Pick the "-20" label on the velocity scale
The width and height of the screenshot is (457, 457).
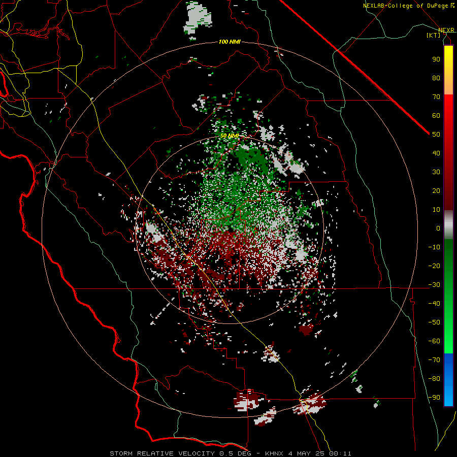coord(434,266)
